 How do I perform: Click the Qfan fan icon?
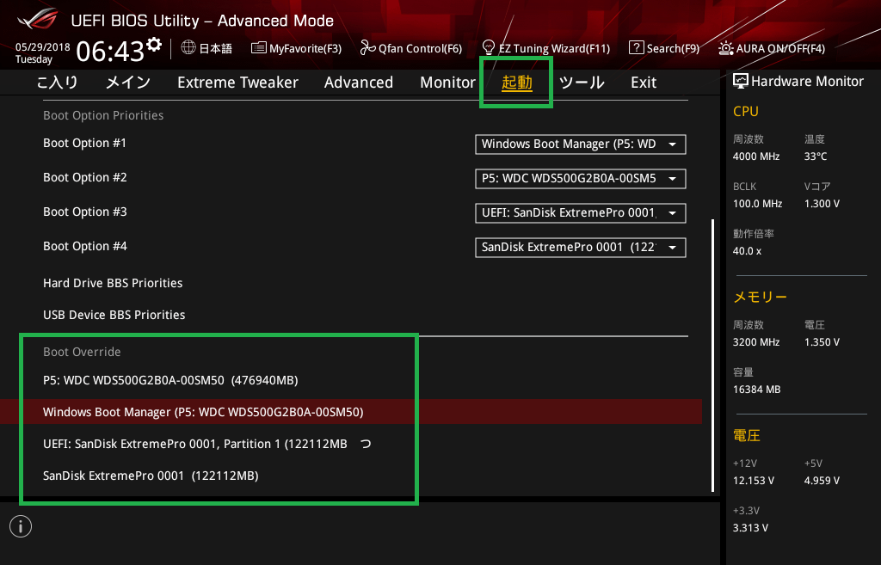367,48
